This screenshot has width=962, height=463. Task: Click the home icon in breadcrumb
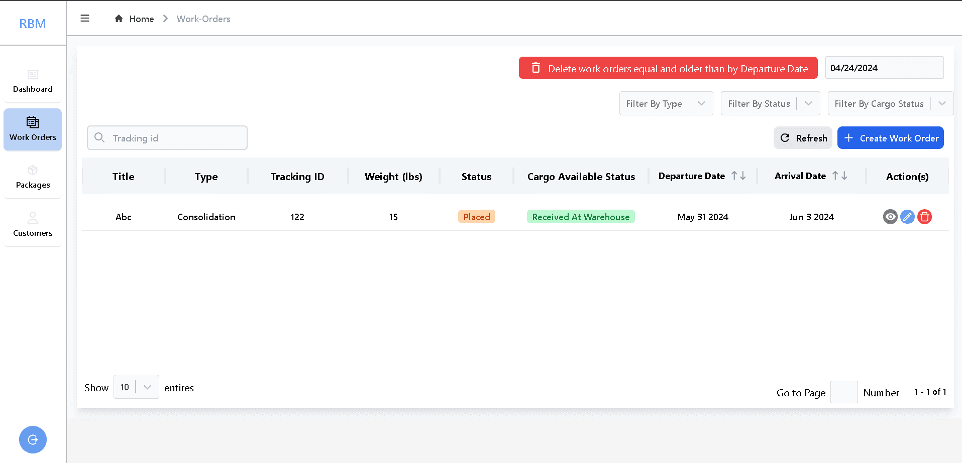click(119, 19)
